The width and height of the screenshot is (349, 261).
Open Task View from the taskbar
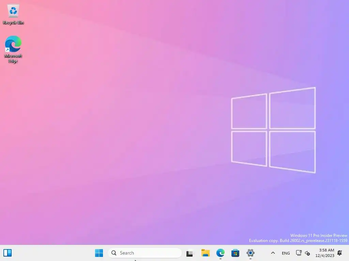pyautogui.click(x=189, y=253)
